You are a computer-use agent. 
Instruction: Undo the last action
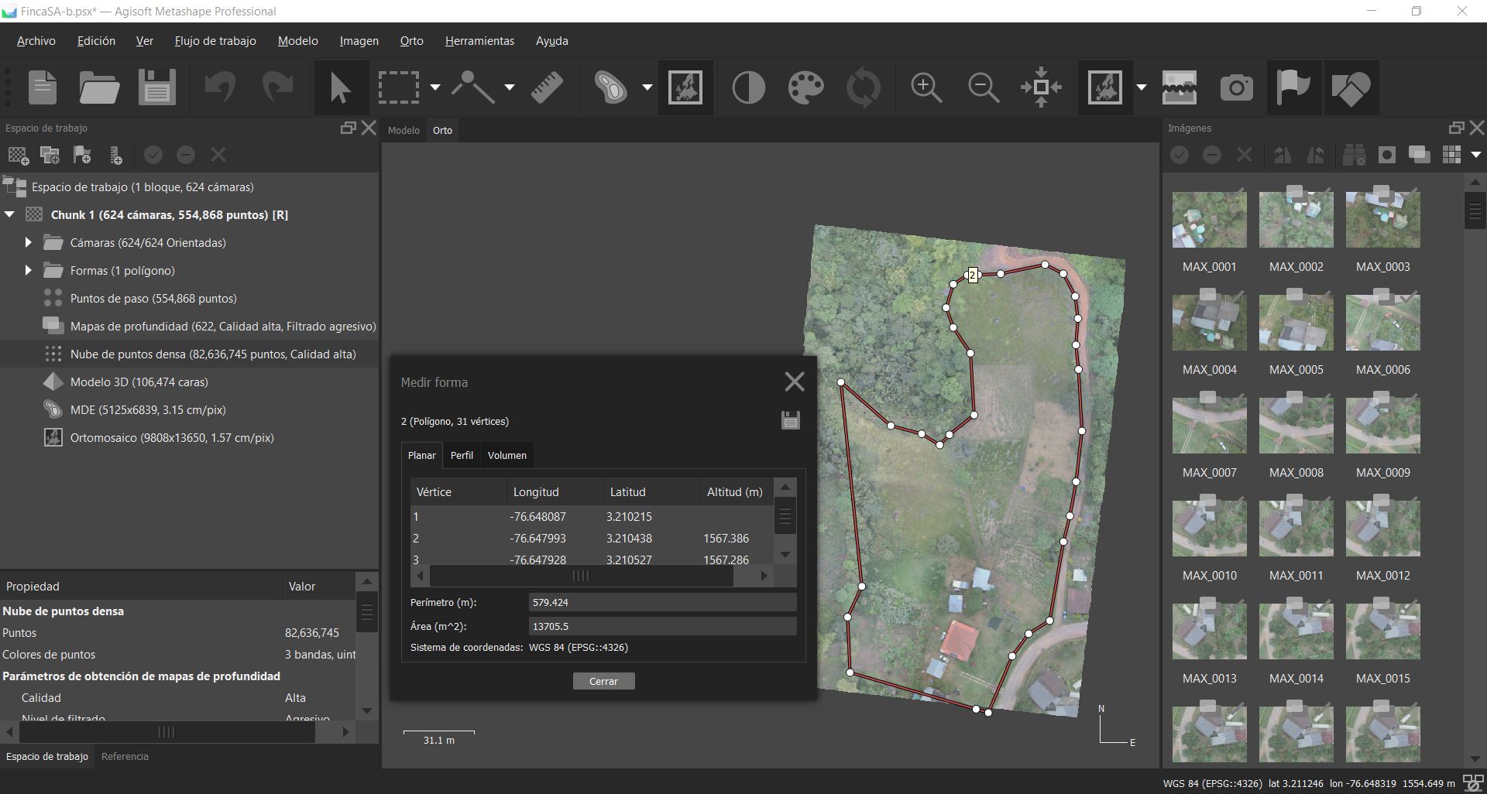point(220,87)
